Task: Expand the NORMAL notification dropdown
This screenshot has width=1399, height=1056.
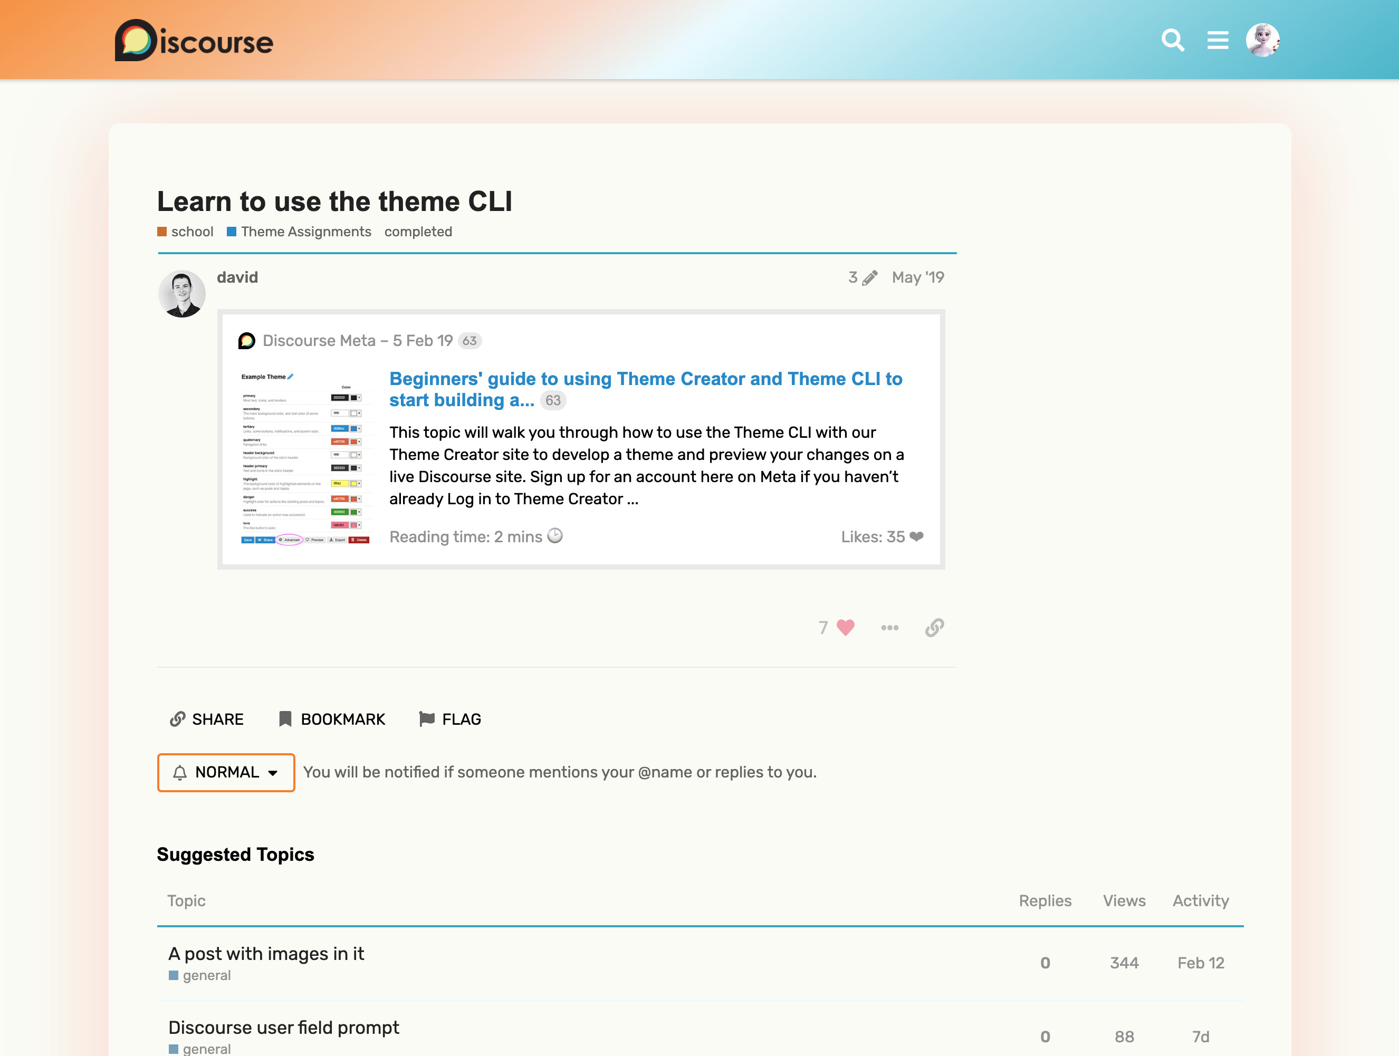Action: pos(226,772)
